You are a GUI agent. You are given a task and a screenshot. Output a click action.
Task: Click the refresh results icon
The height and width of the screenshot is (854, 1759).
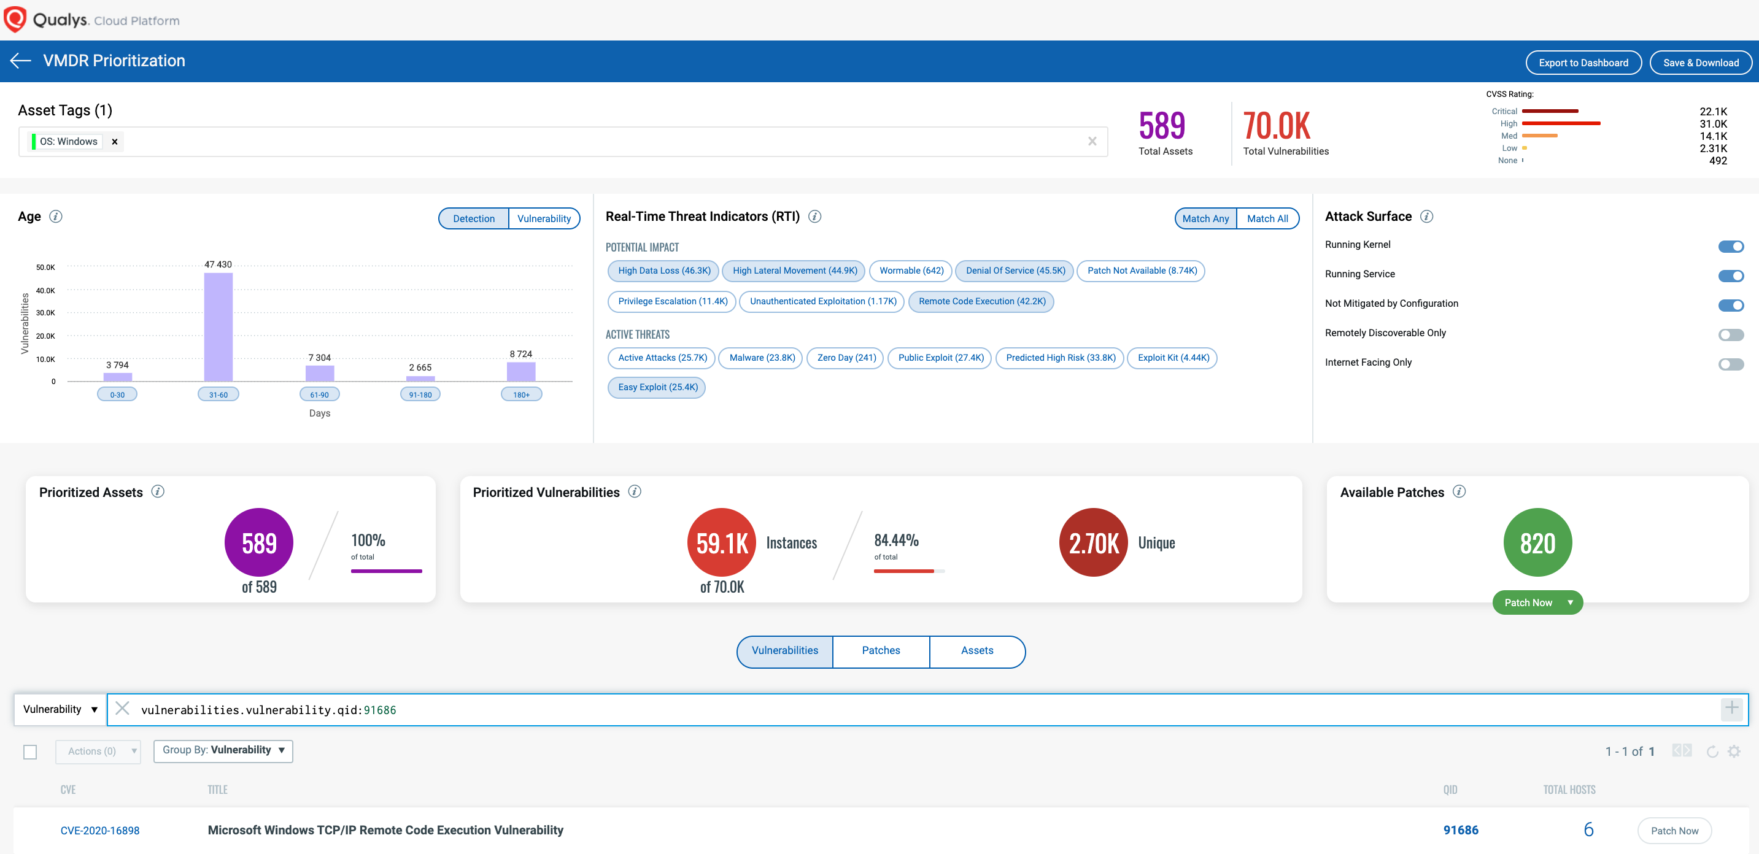coord(1712,752)
